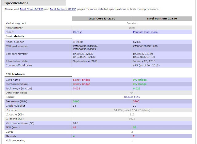Click the CPU features section heading
The image size is (197, 144).
[x=15, y=74]
